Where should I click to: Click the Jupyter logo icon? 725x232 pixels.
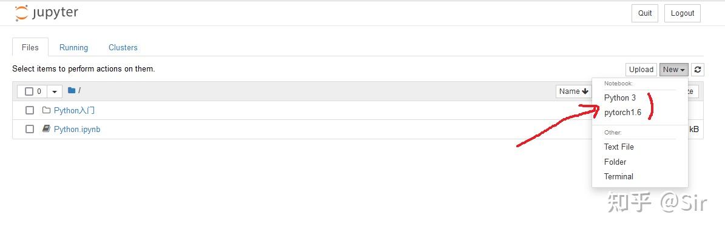click(x=21, y=13)
